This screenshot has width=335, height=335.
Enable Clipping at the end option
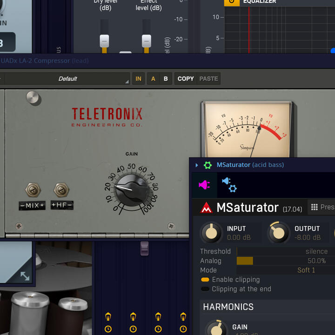click(x=205, y=289)
